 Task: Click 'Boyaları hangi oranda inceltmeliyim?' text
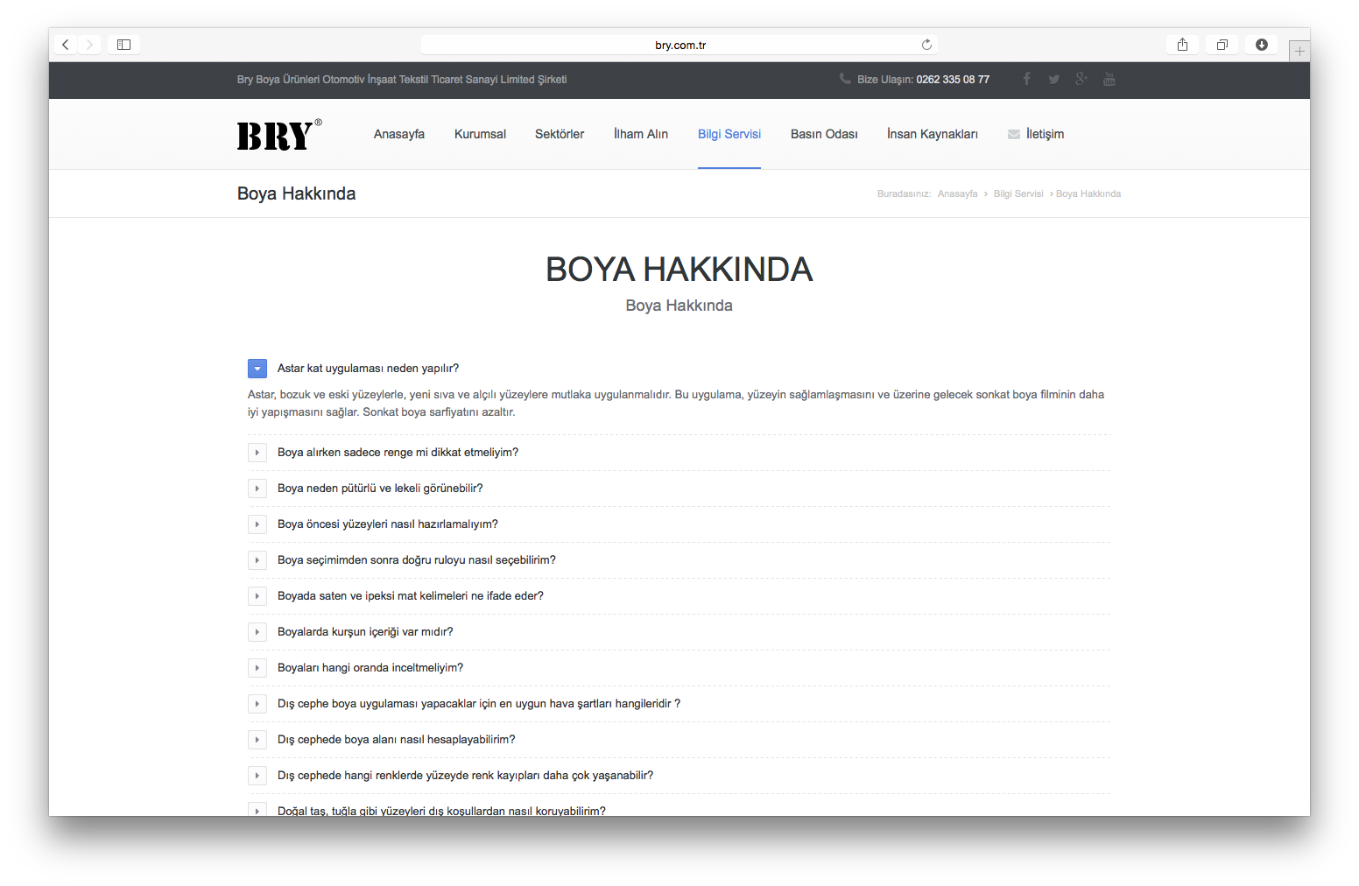pos(370,668)
